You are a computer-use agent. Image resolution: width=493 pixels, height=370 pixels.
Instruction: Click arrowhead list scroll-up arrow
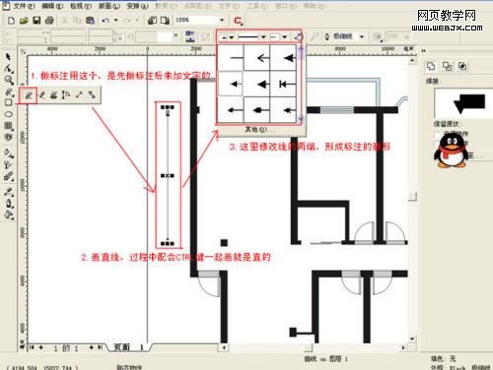[x=301, y=50]
